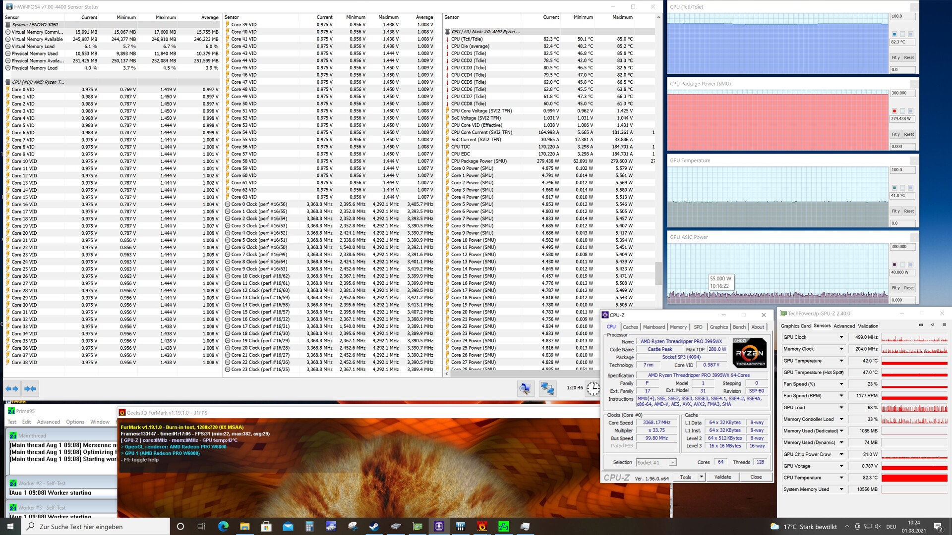Click GPU-Z screenshot camera icon

point(921,325)
